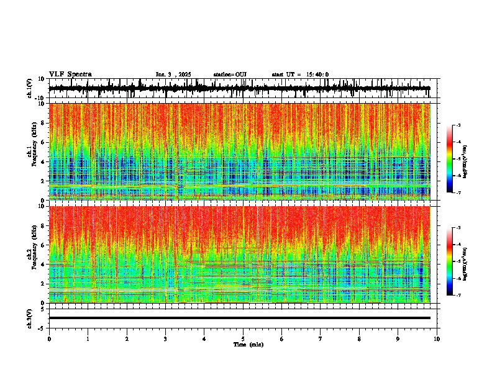This screenshot has height=380, width=492.
Task: Click the VLF Spectra title
Action: coord(70,75)
